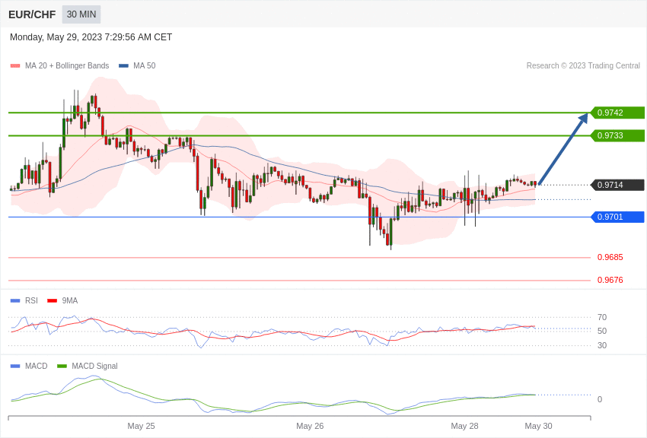Click the 9MA red legend swatch
647x438 pixels.
pos(52,301)
